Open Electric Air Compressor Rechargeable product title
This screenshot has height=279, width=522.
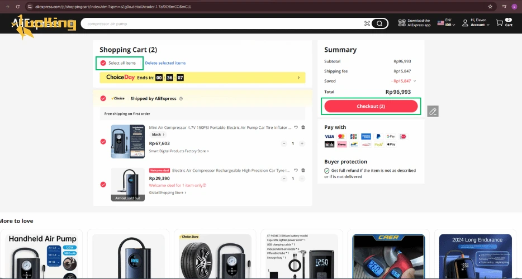coord(231,170)
